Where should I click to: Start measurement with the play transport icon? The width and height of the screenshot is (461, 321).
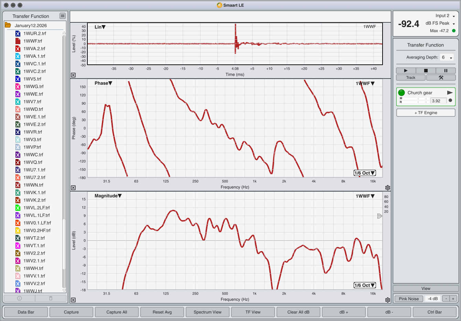tap(405, 70)
